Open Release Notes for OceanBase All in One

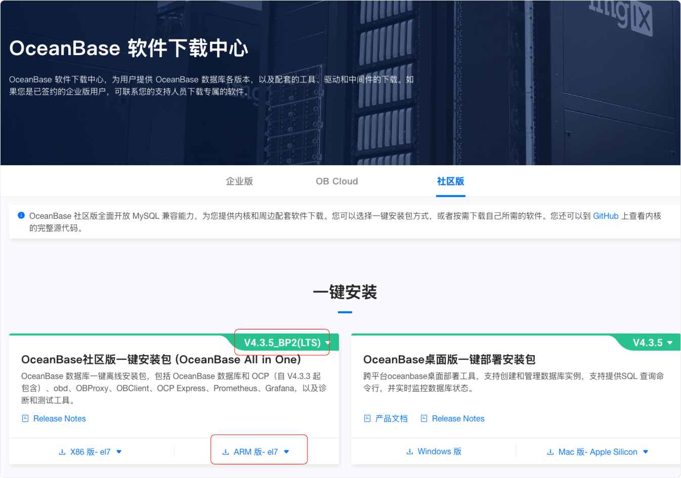[x=59, y=418]
